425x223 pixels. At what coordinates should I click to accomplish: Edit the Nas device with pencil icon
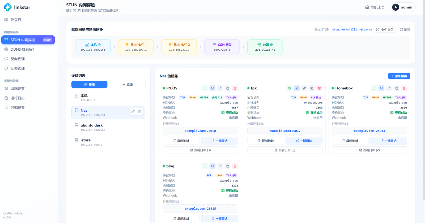pos(133,112)
